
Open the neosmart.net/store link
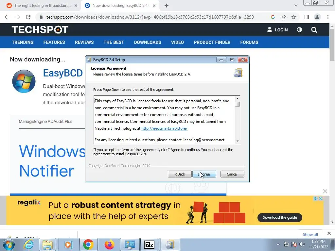[x=164, y=128]
